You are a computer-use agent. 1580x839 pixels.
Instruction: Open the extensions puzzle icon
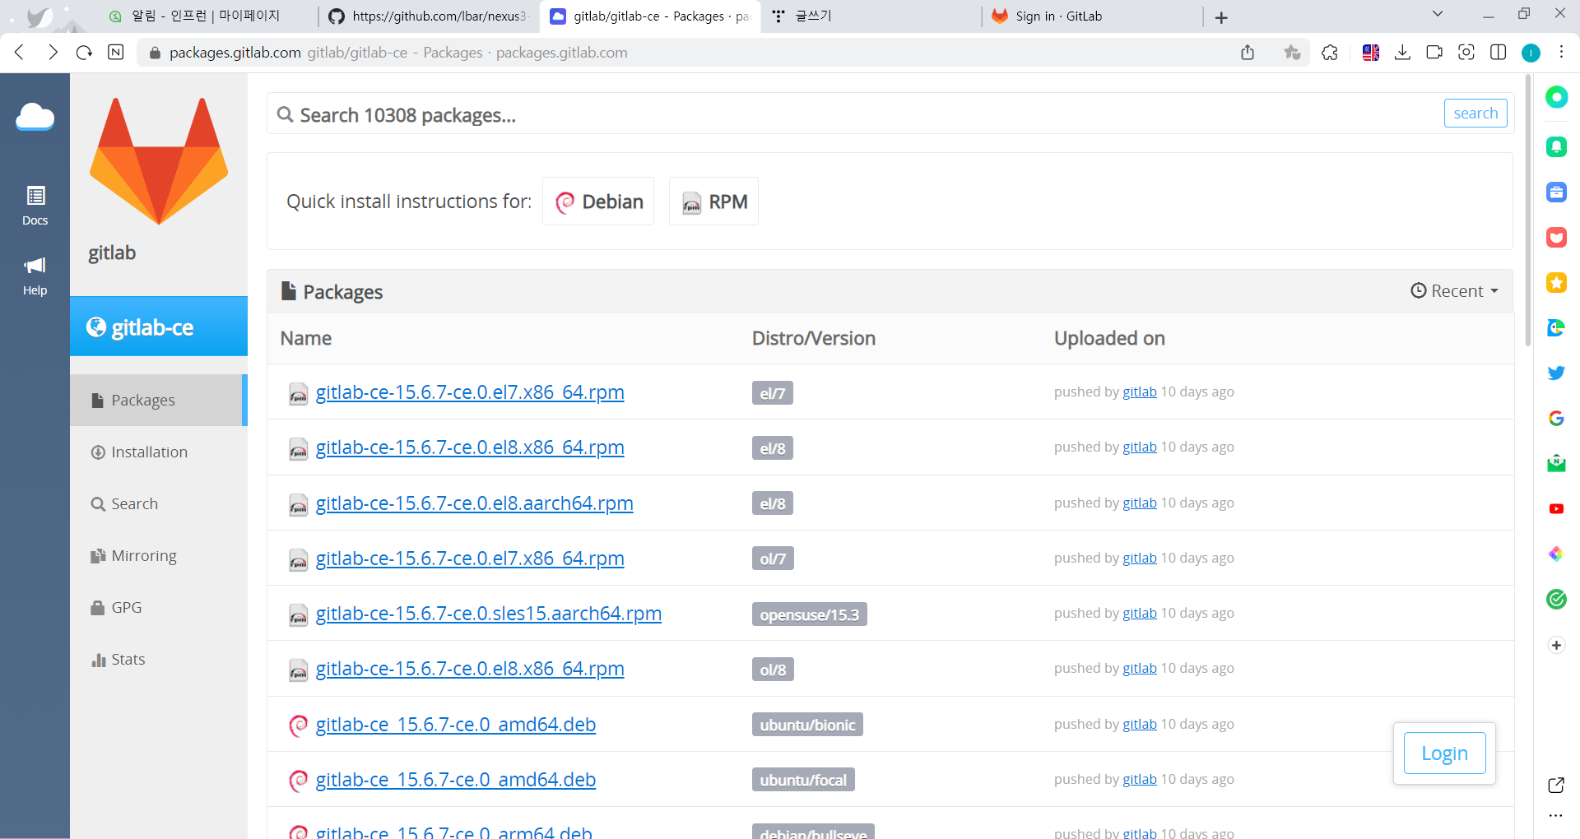point(1330,53)
